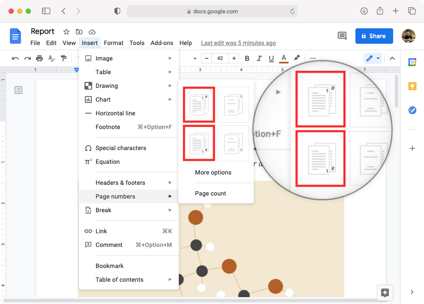Open the print dialog
The height and width of the screenshot is (304, 424).
coord(39,58)
